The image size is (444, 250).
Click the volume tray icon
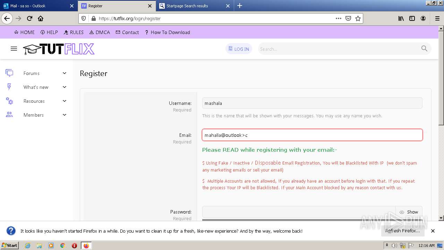(x=395, y=245)
